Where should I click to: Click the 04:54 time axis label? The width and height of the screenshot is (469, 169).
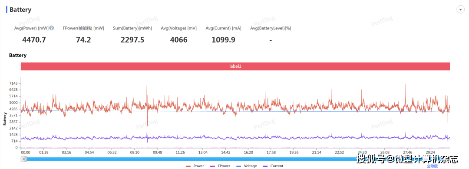[x=89, y=152]
